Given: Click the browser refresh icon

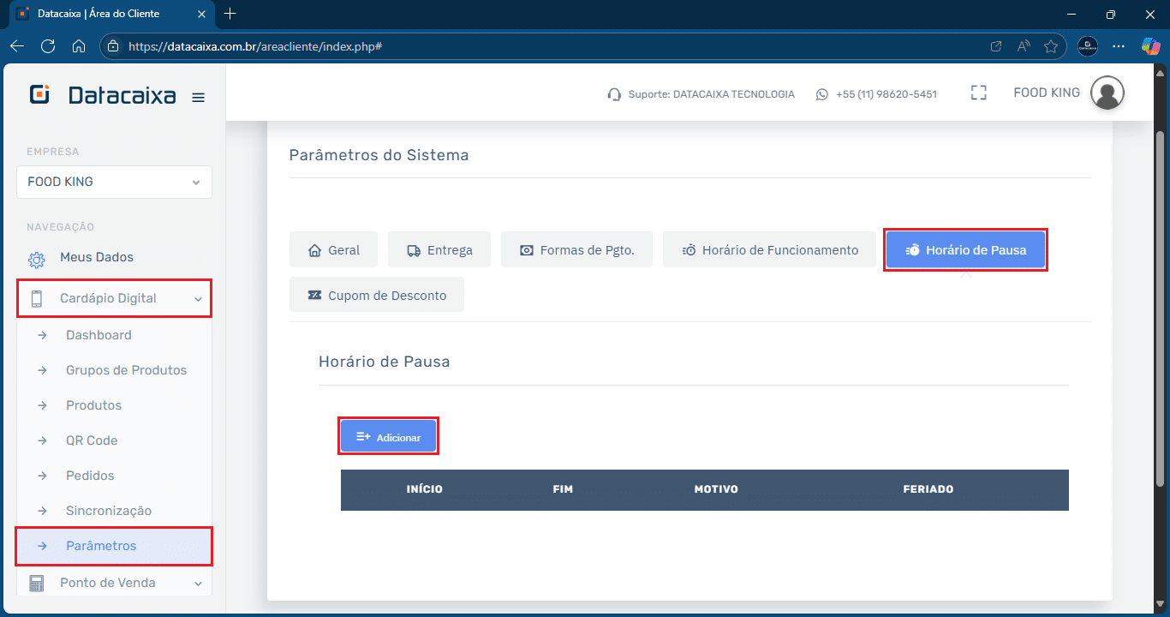Looking at the screenshot, I should point(48,46).
